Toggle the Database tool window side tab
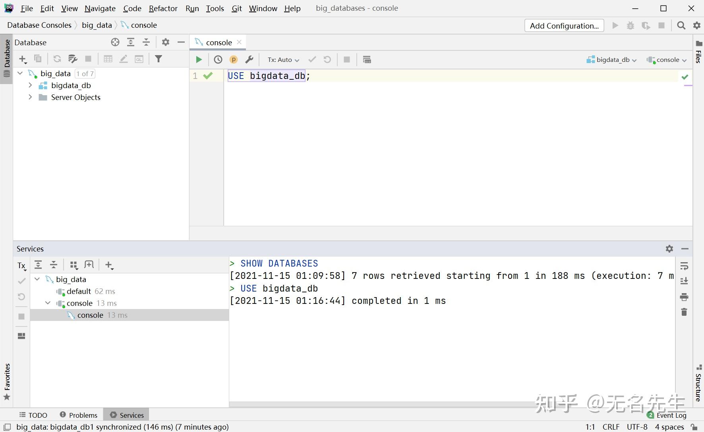Screen dimensions: 704x432 pyautogui.click(x=7, y=54)
